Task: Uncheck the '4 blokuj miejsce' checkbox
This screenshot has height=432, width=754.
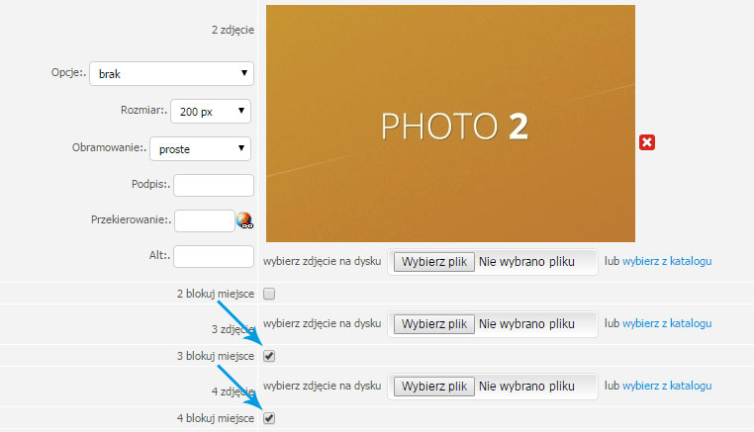Action: pyautogui.click(x=269, y=418)
